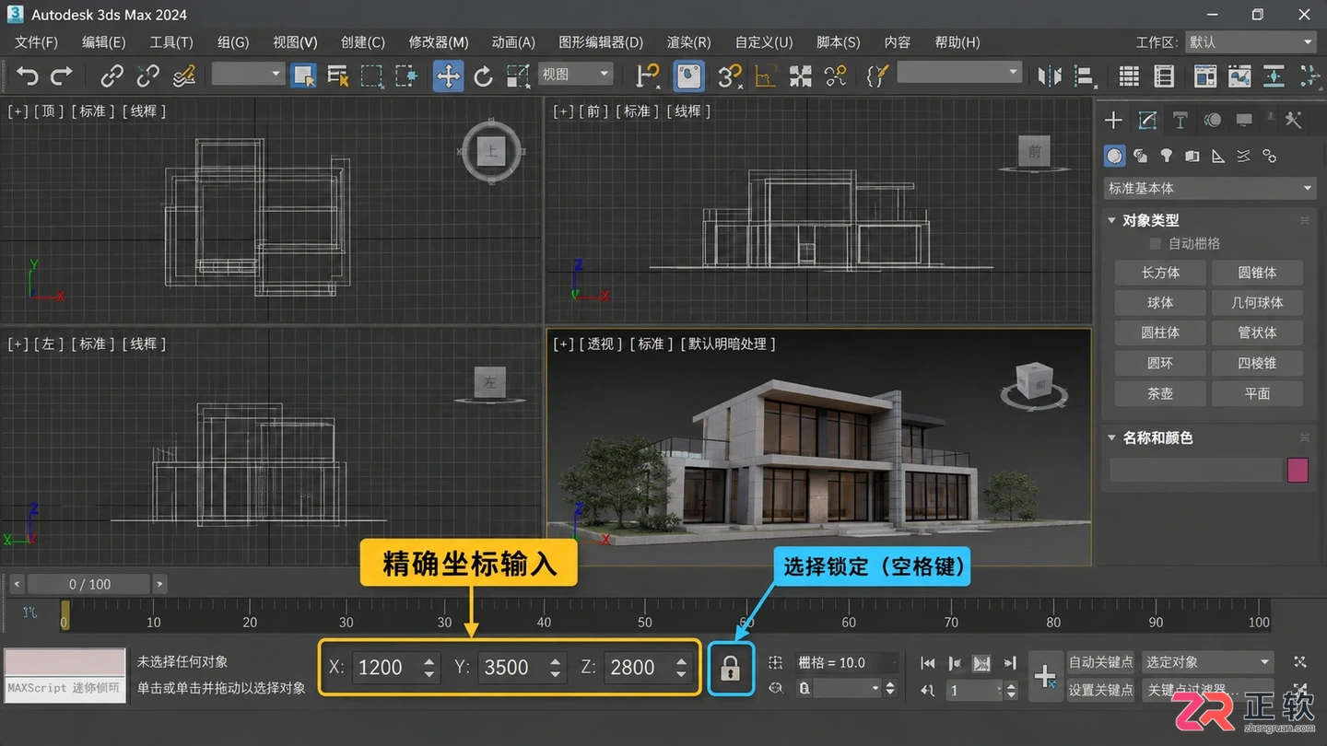Open the 脚本(S) menu
Viewport: 1327px width, 746px height.
[x=839, y=42]
